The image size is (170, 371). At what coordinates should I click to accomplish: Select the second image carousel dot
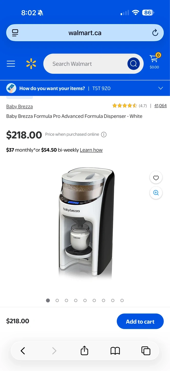click(x=57, y=300)
